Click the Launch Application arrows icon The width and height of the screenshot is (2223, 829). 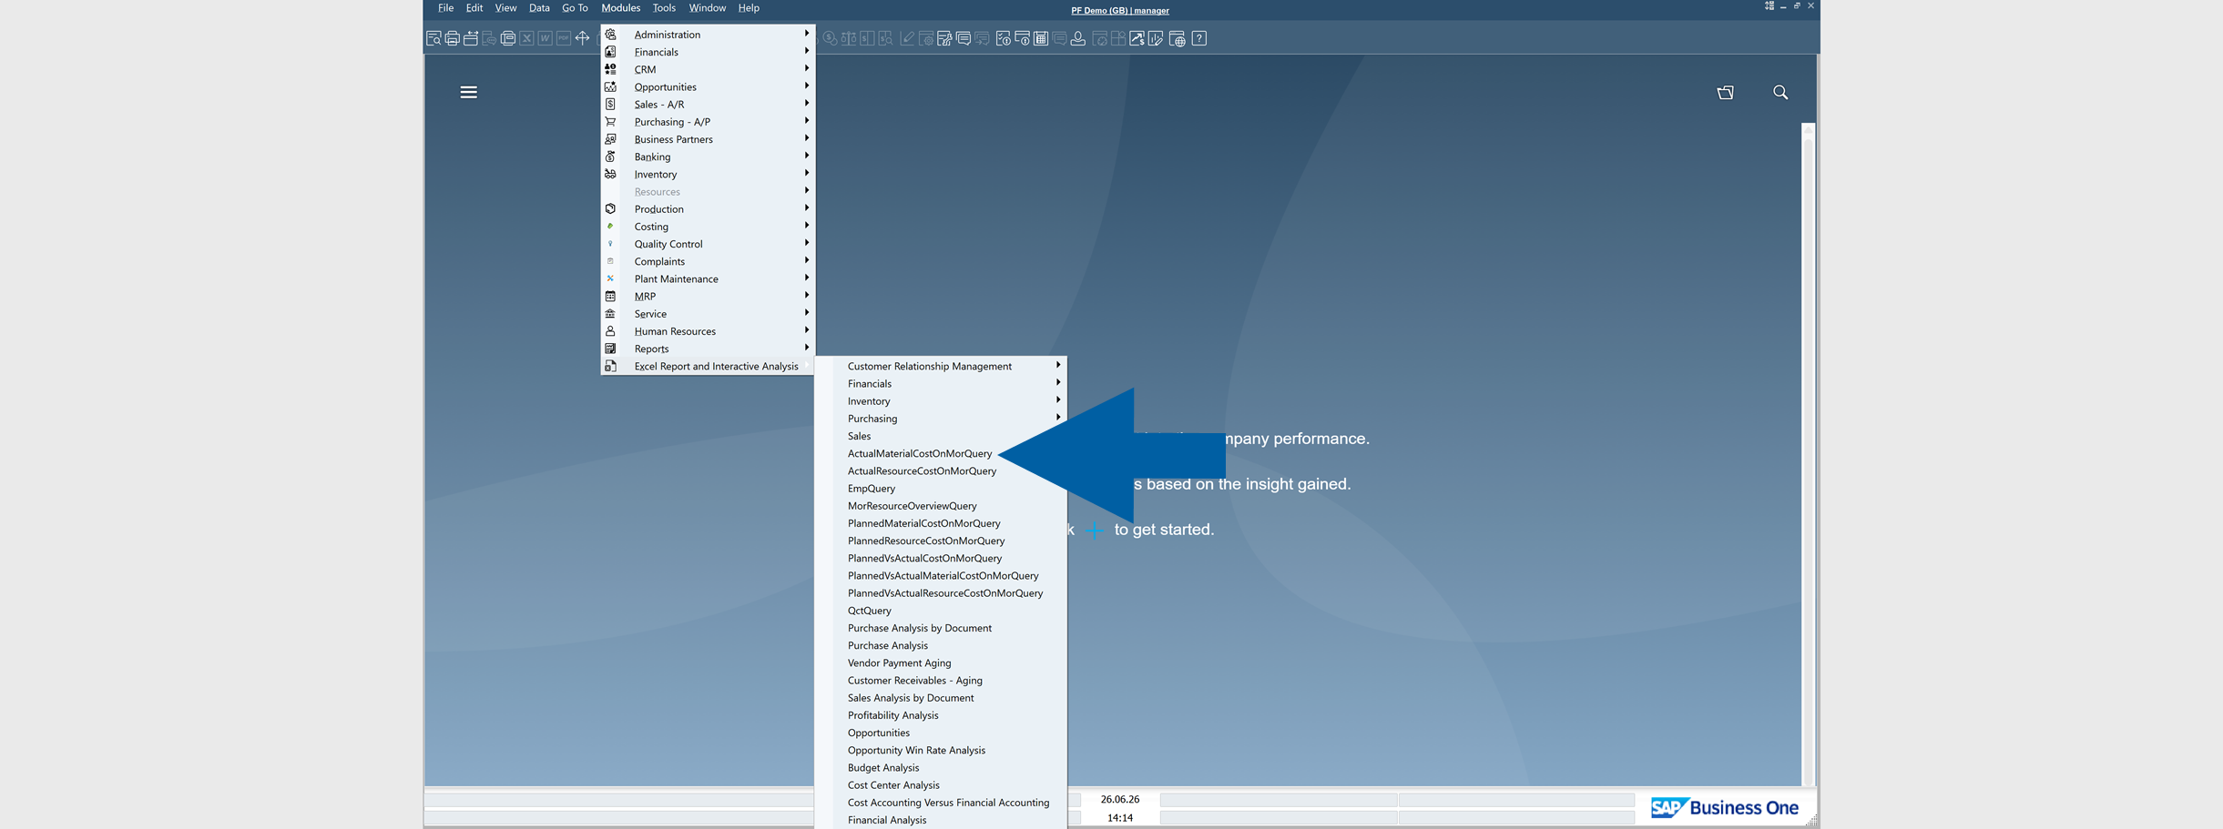coord(582,38)
